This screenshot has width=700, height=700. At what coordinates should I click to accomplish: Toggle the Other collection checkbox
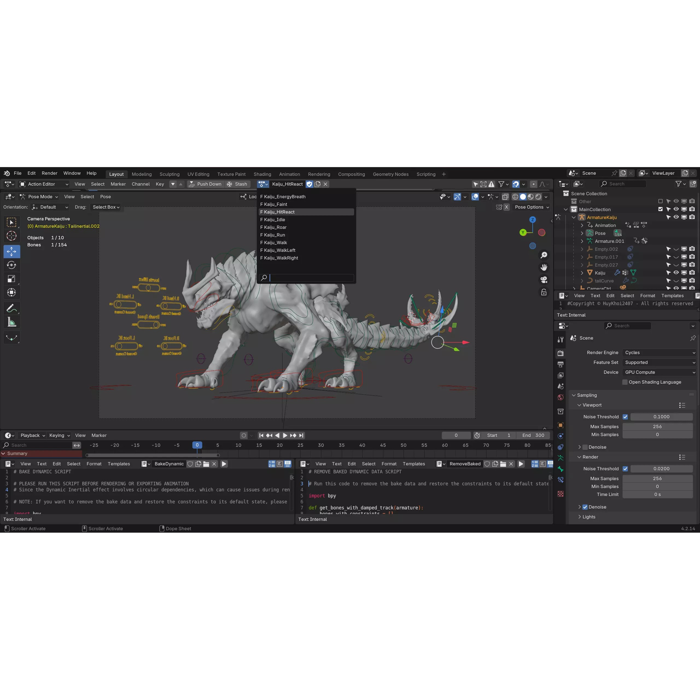pos(661,201)
